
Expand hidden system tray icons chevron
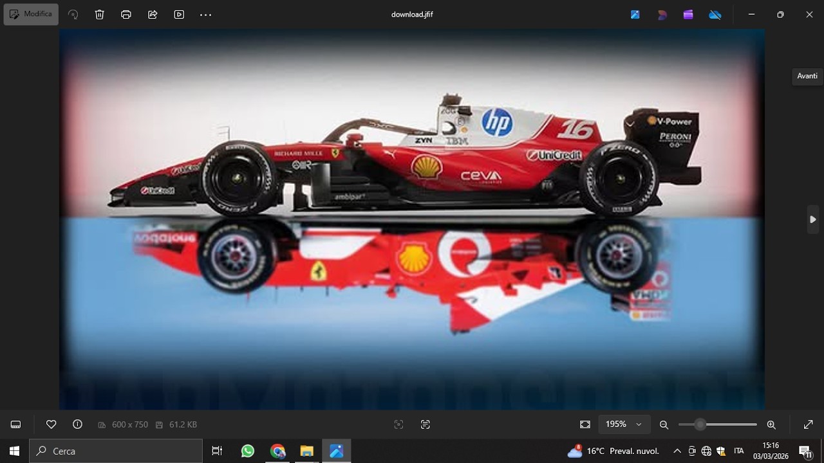(677, 451)
